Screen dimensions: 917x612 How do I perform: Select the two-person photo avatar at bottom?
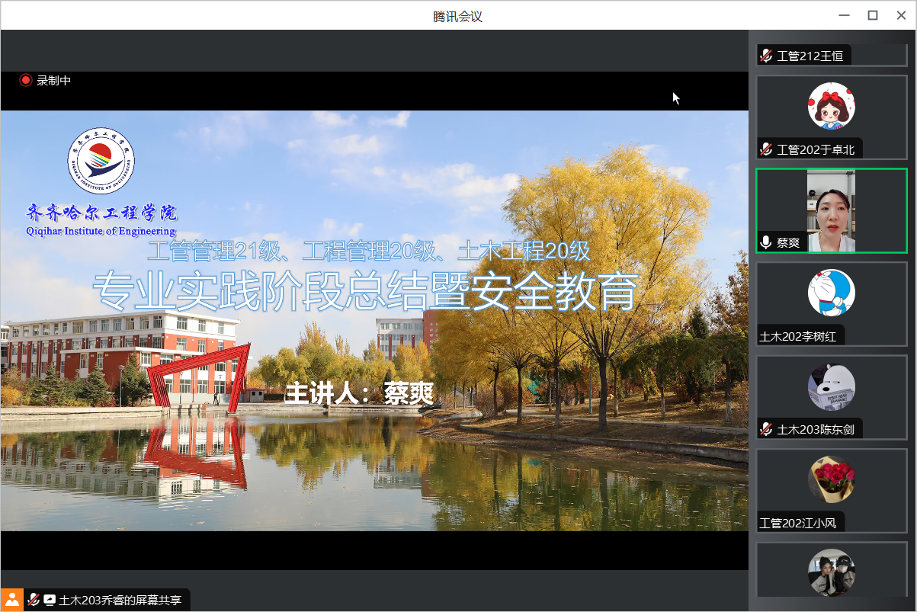pyautogui.click(x=831, y=572)
